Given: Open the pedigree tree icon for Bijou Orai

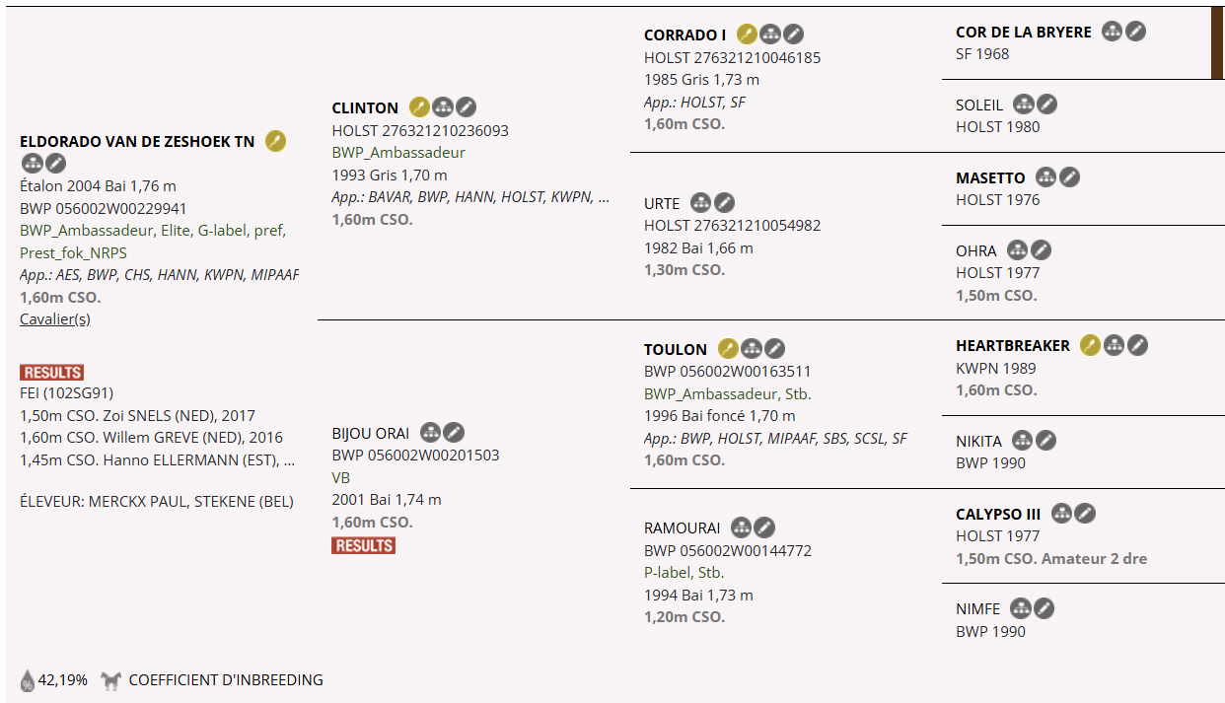Looking at the screenshot, I should (x=430, y=432).
